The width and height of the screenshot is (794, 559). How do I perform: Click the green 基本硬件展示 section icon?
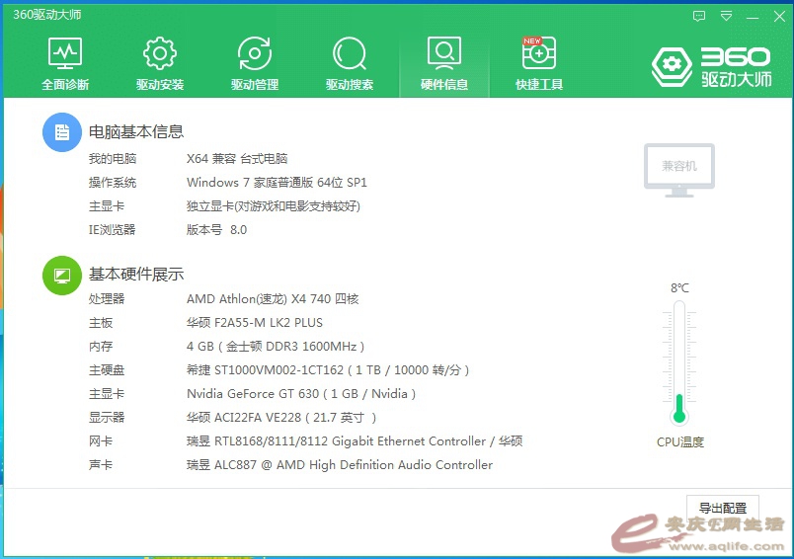(61, 275)
